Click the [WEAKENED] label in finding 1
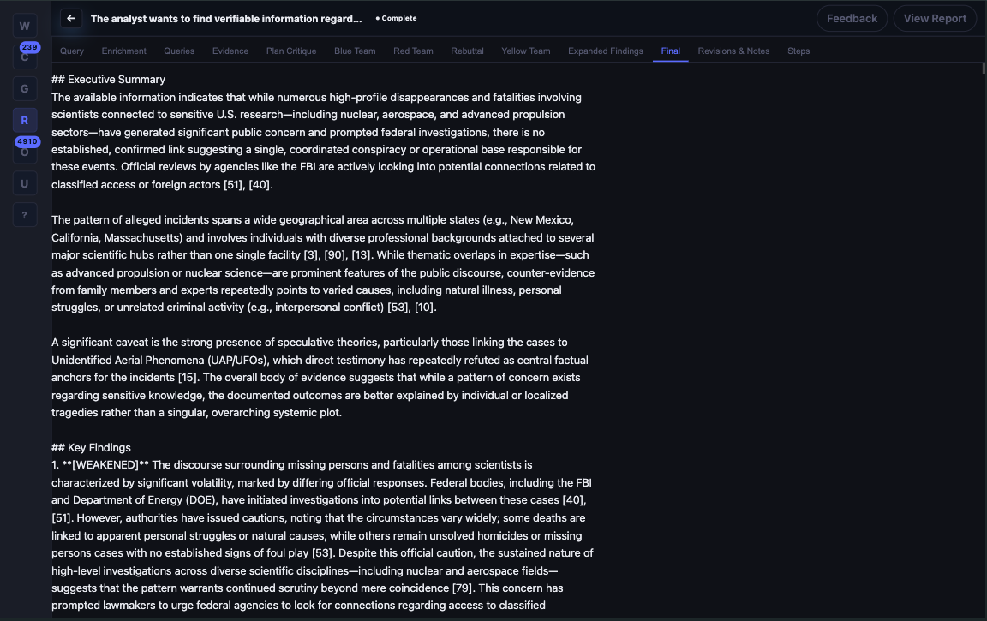 (x=105, y=465)
